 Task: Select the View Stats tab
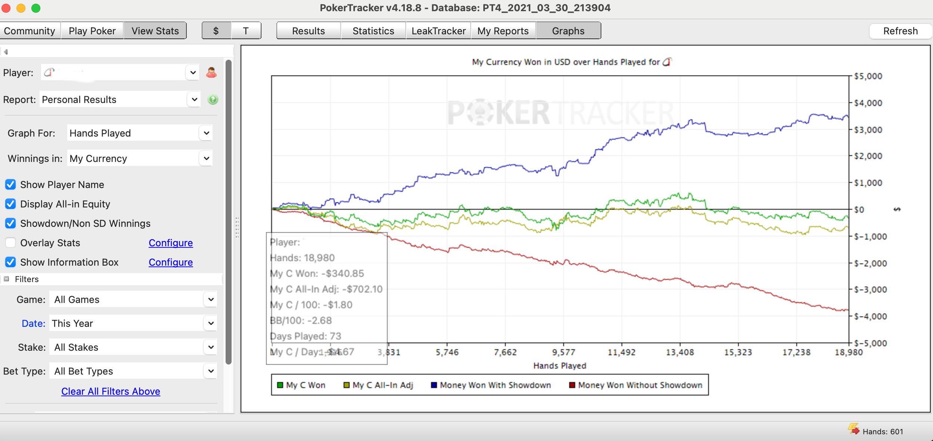pos(155,31)
